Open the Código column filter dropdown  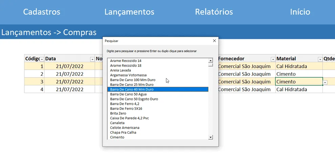[42, 59]
